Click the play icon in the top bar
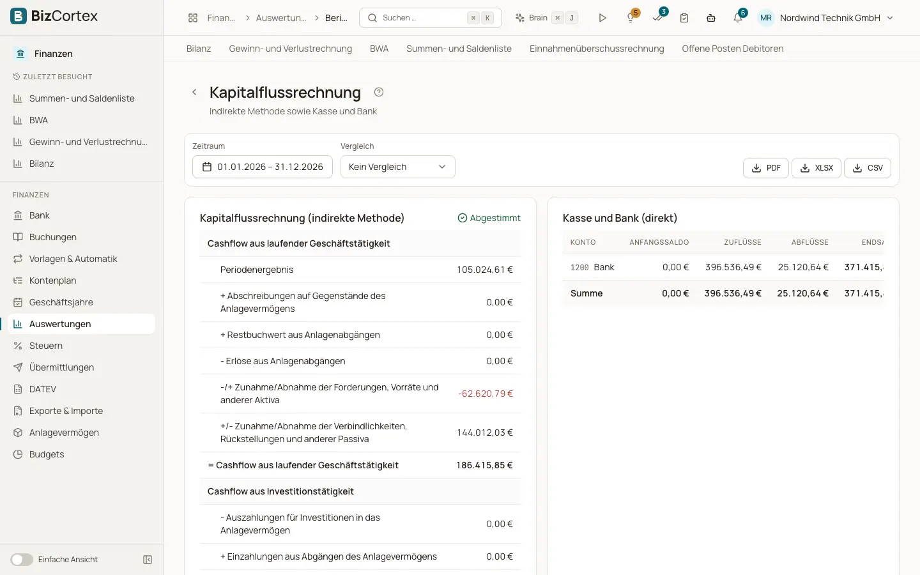Viewport: 920px width, 575px height. tap(602, 18)
